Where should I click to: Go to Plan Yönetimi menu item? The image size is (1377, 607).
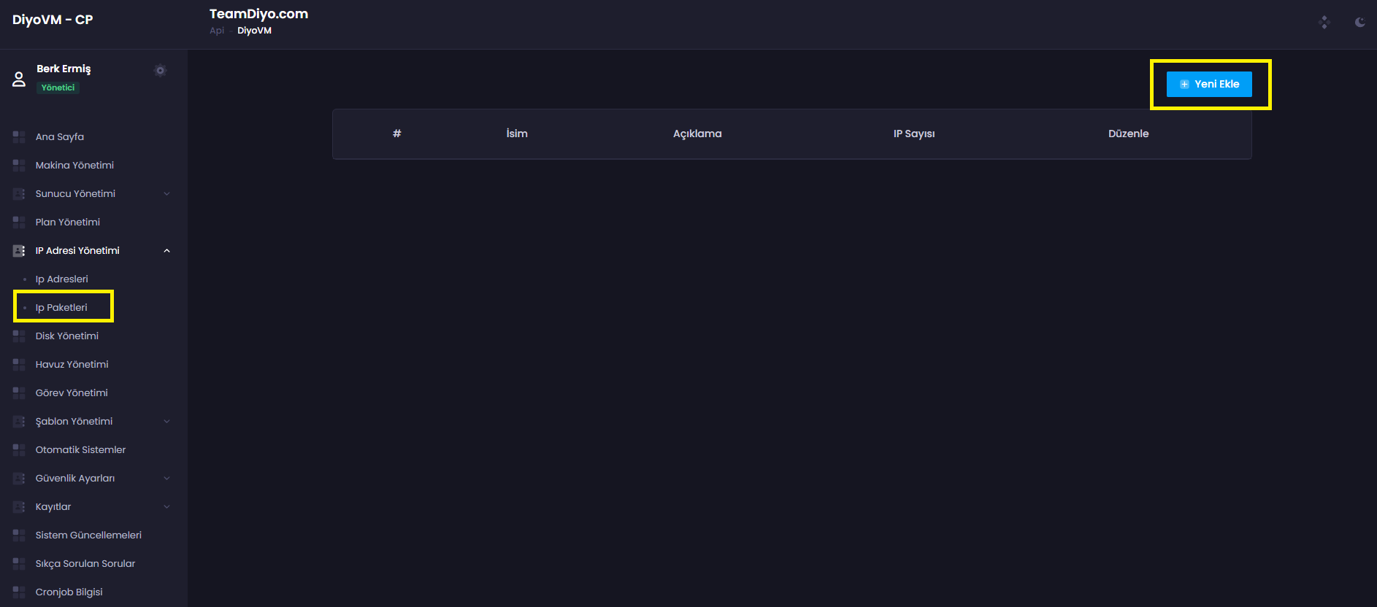(68, 222)
